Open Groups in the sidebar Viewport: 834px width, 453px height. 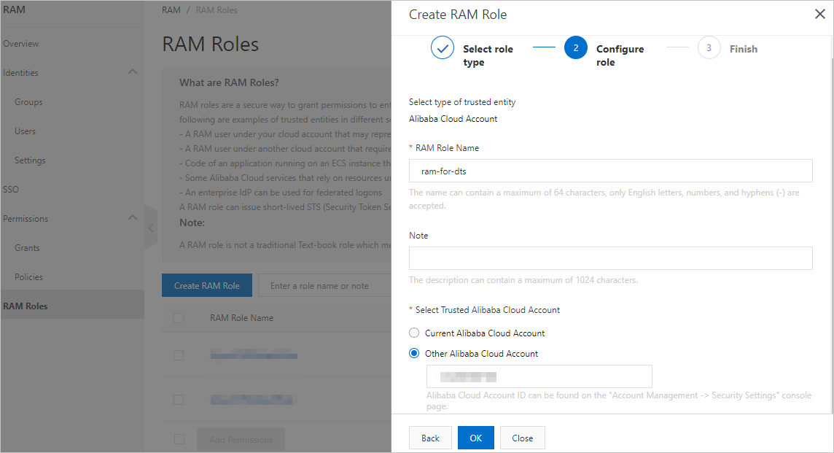click(28, 101)
